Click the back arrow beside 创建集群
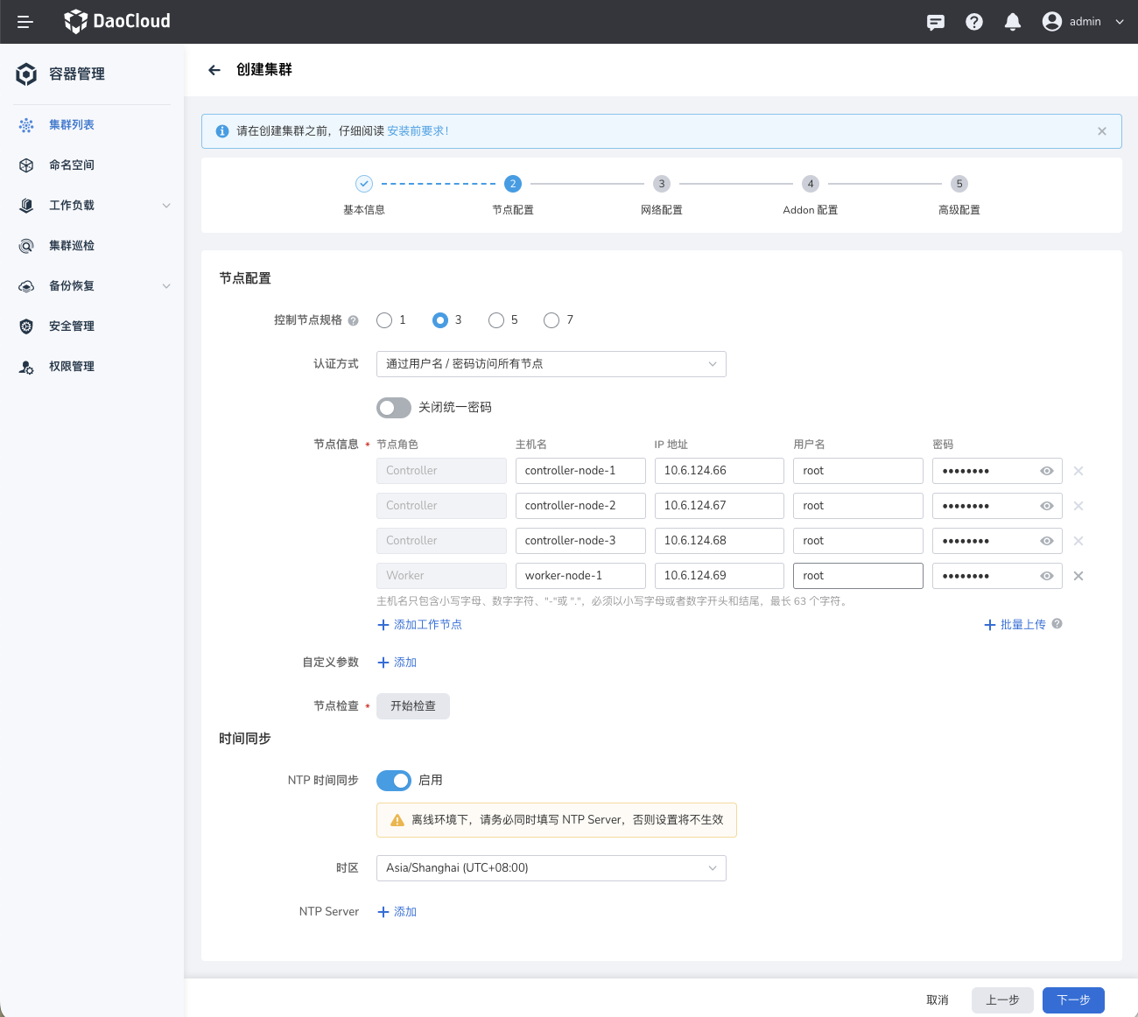1138x1017 pixels. click(214, 70)
